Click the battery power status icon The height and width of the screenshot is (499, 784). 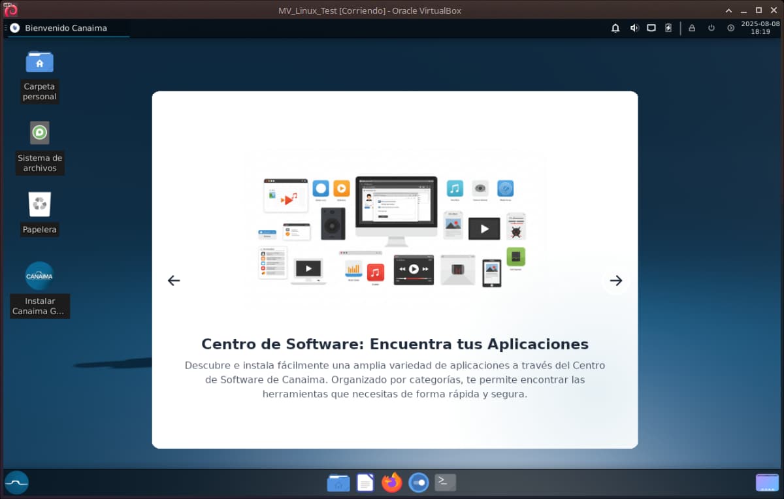pyautogui.click(x=668, y=28)
